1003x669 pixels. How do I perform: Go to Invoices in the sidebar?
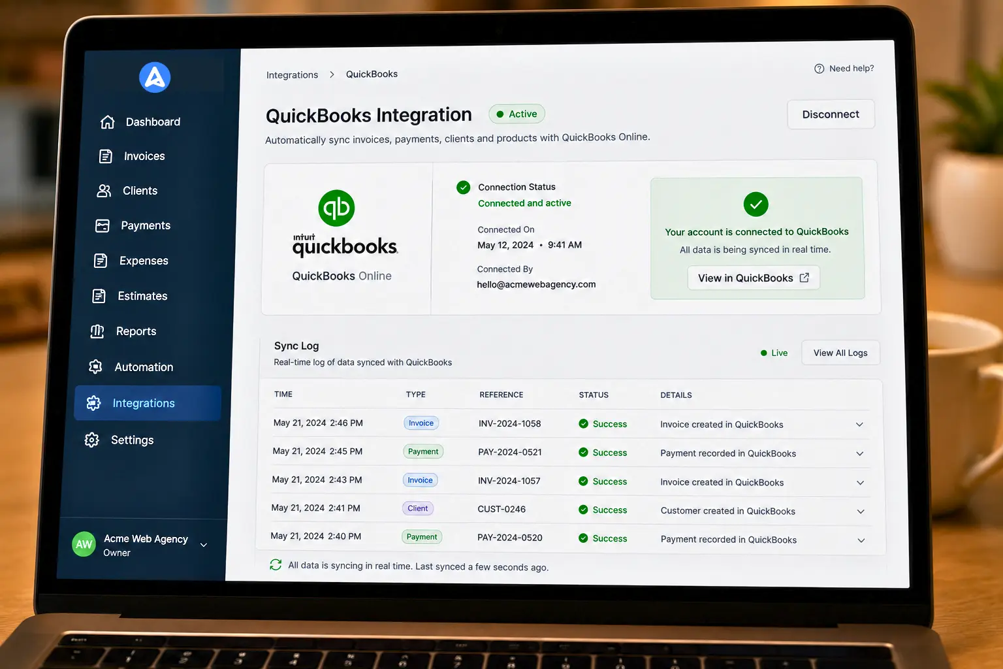[x=144, y=156]
